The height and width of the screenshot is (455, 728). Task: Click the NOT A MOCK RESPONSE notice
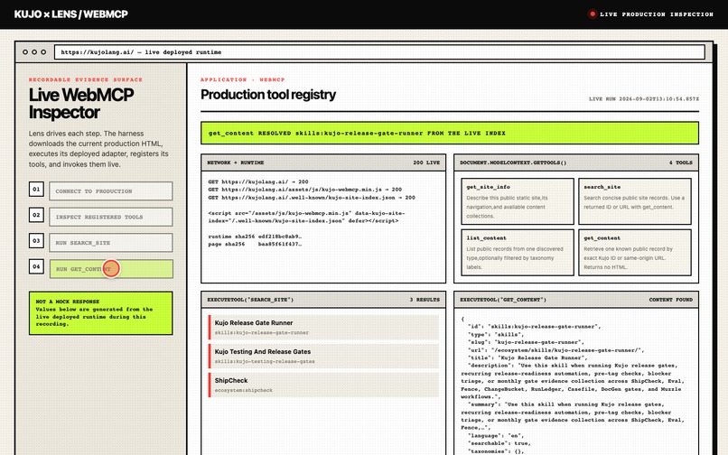pyautogui.click(x=101, y=313)
